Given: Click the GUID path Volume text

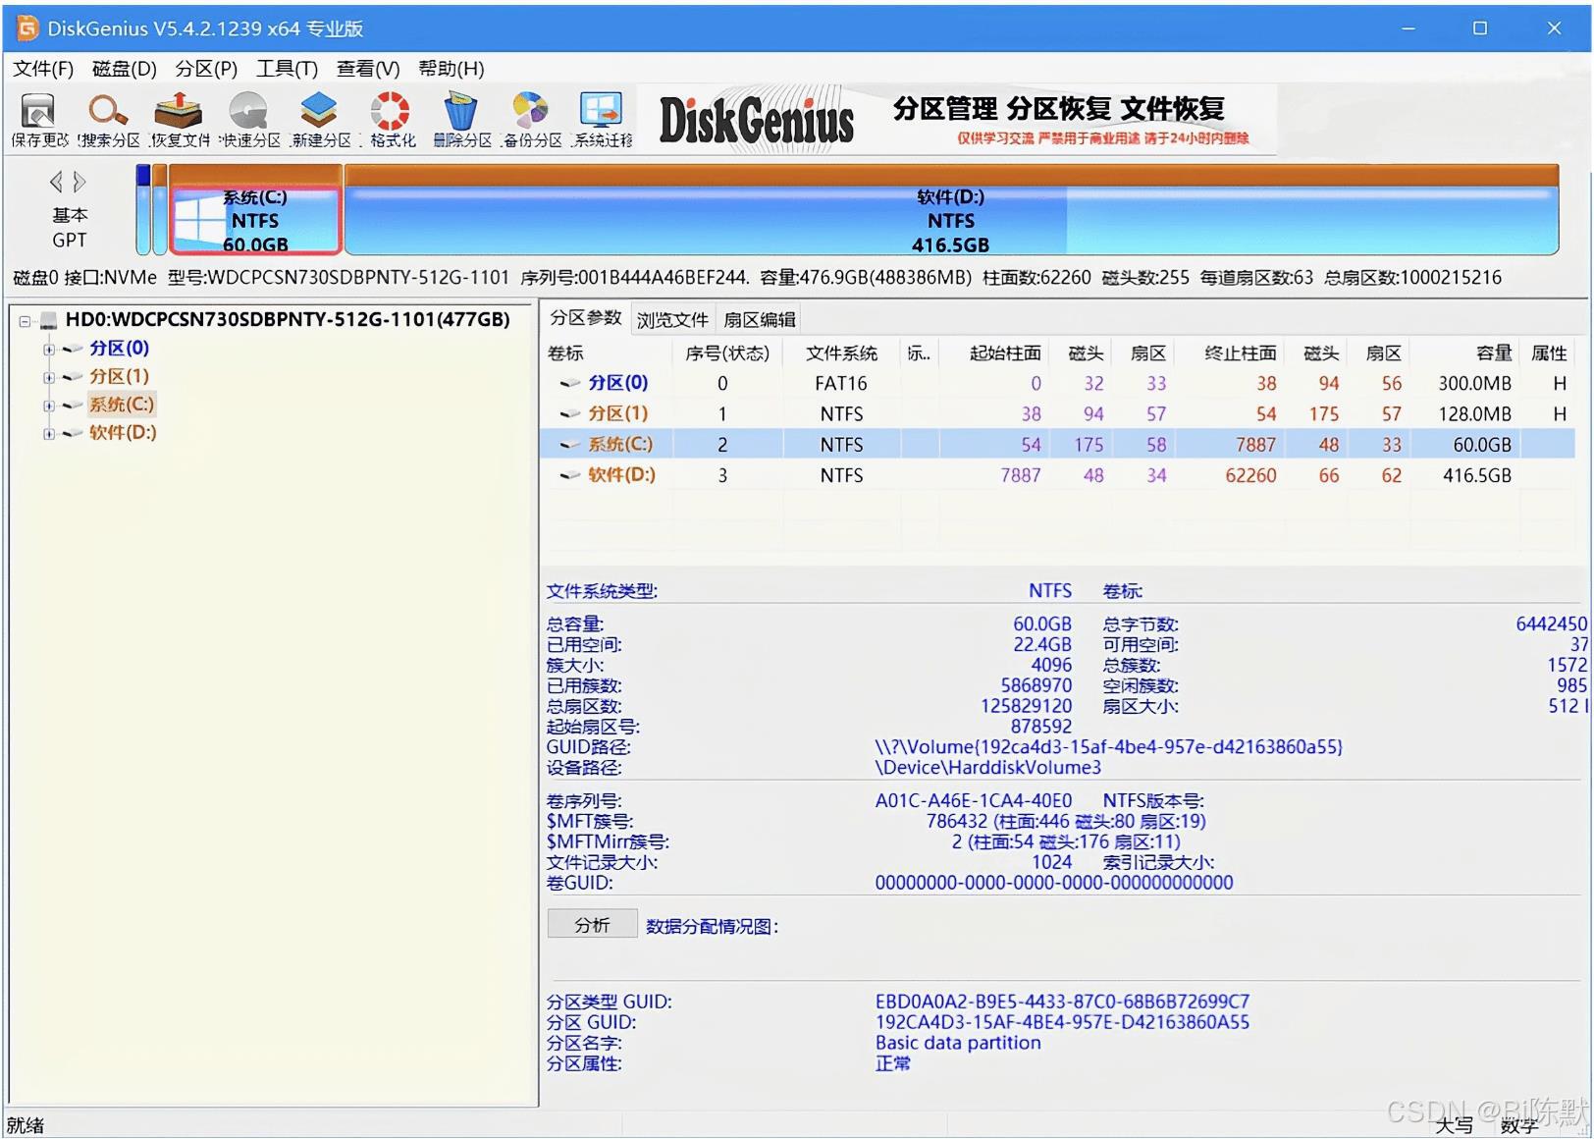Looking at the screenshot, I should pos(1108,747).
